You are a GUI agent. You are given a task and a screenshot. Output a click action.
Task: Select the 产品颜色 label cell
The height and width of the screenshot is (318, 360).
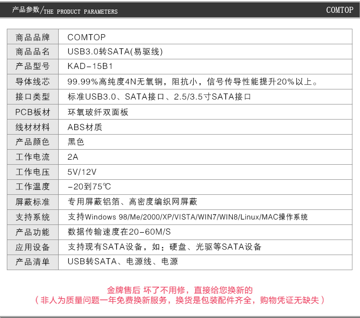tap(33, 142)
